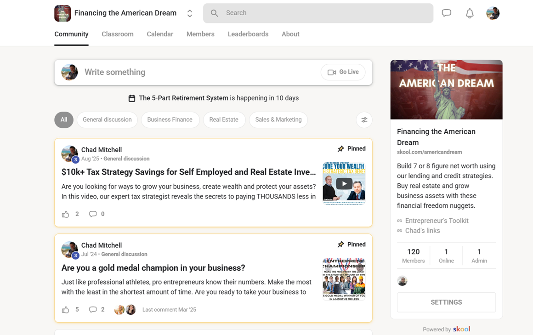
Task: Click the 120 Members stat
Action: tap(414, 256)
